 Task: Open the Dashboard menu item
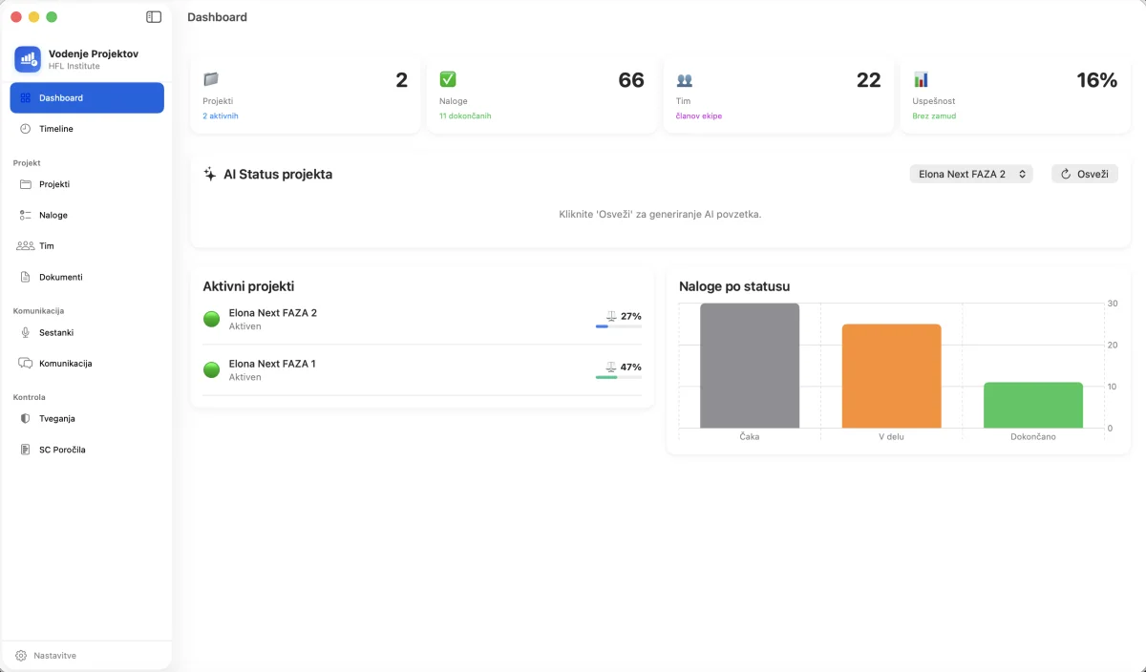coord(87,98)
